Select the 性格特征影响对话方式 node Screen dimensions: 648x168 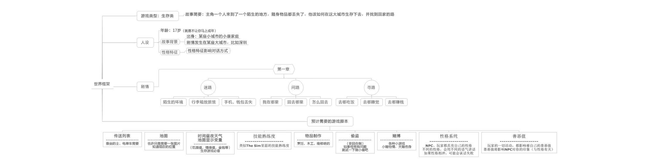[208, 51]
